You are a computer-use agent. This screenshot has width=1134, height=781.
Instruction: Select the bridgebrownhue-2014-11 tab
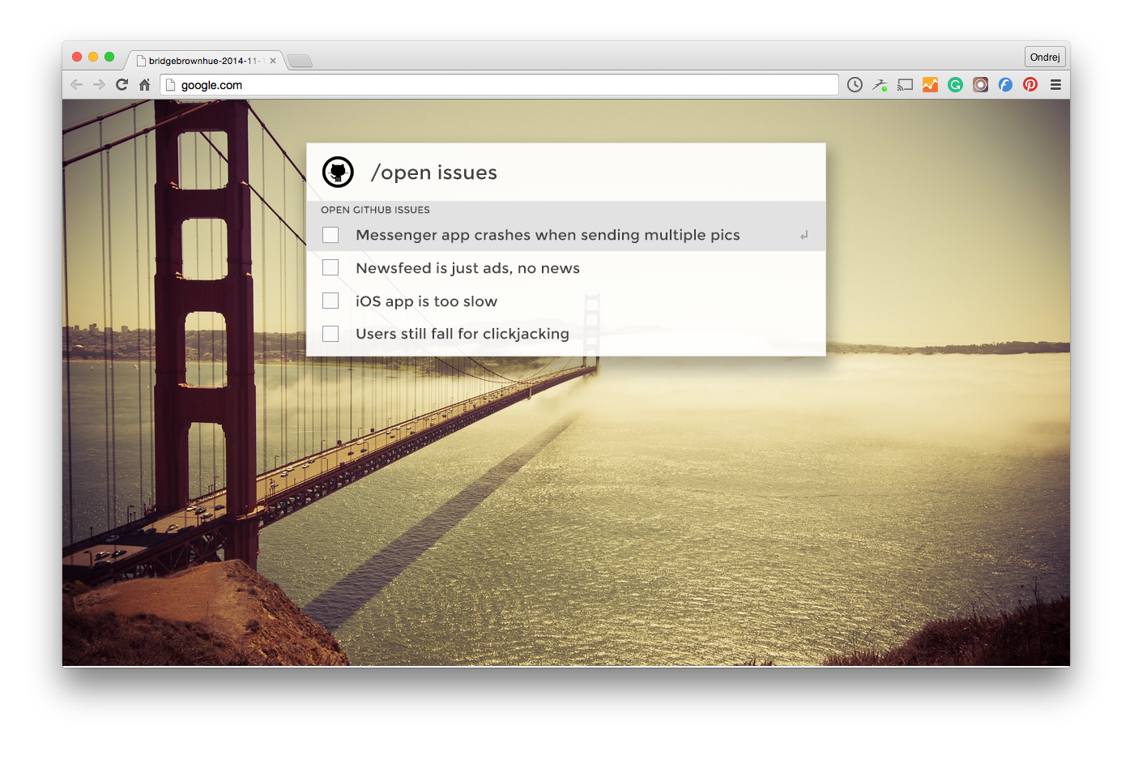[202, 61]
